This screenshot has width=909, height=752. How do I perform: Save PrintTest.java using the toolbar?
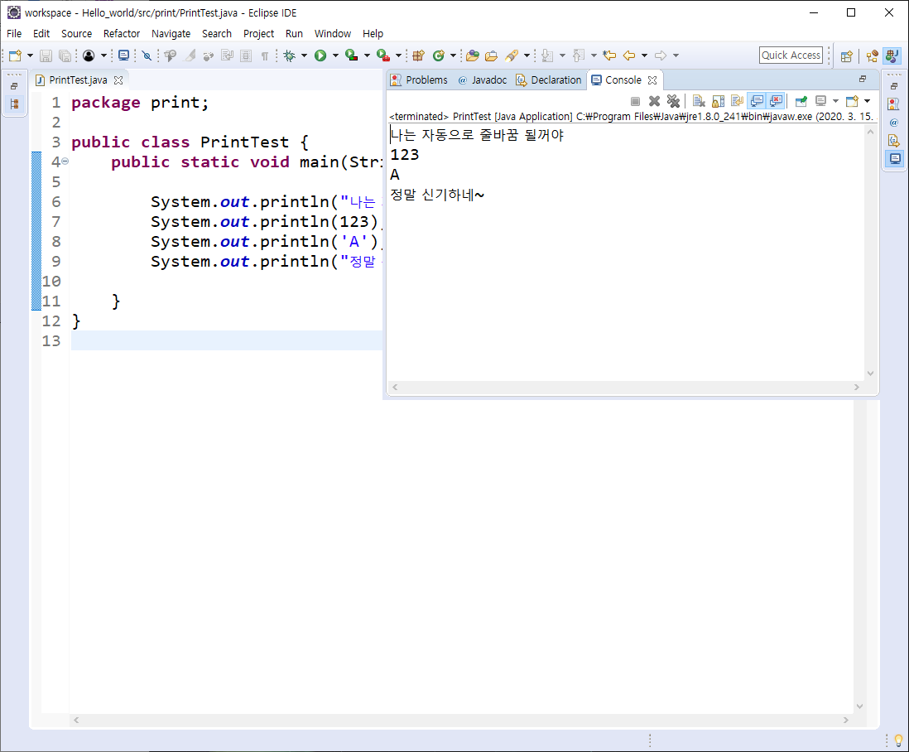(x=45, y=55)
